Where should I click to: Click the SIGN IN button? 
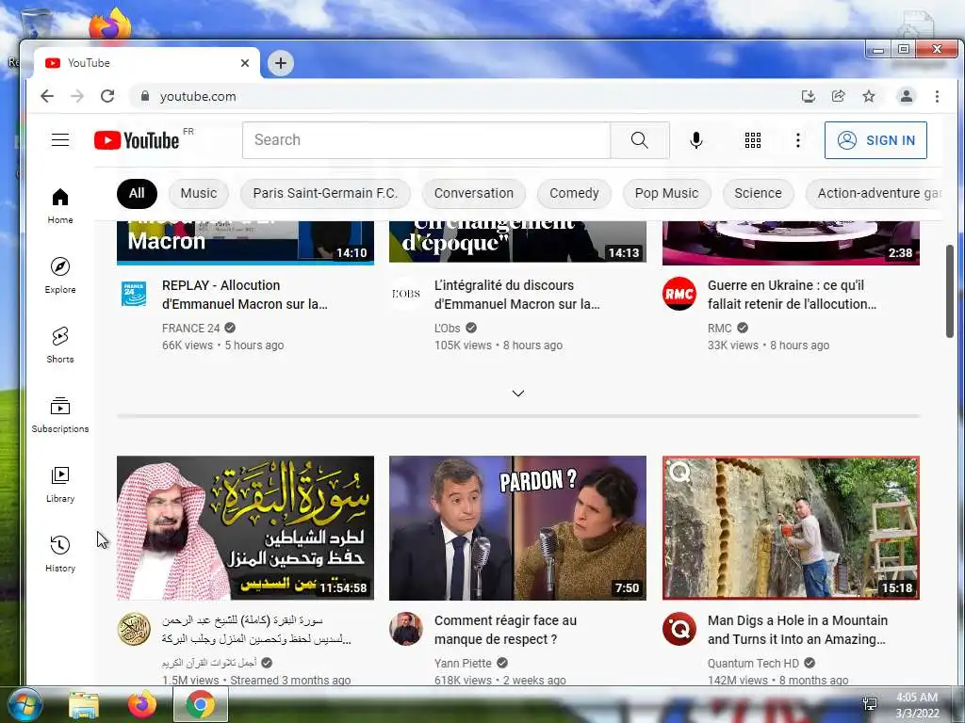[875, 140]
